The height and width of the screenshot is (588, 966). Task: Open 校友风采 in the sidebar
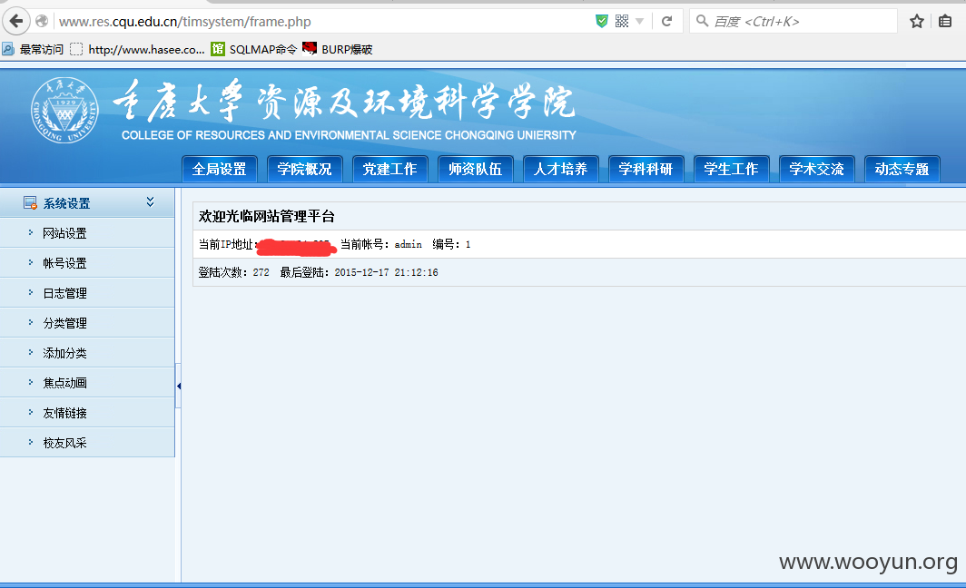(x=87, y=443)
